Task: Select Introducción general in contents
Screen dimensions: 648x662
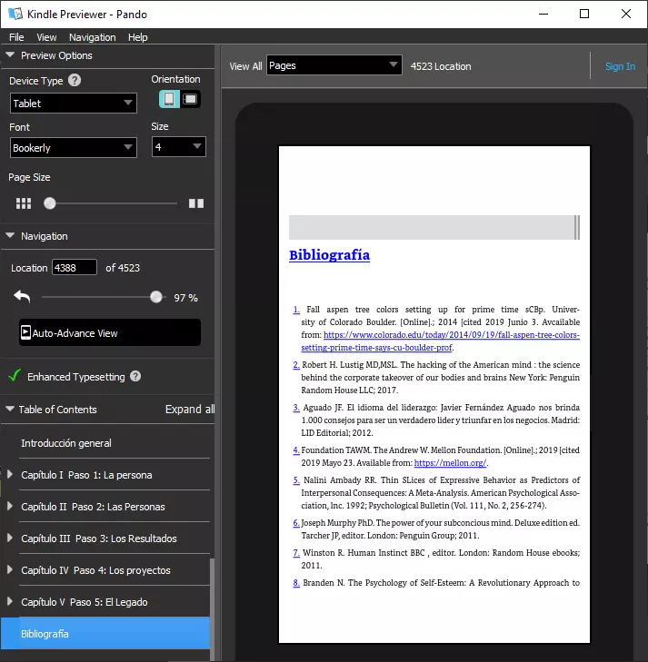Action: [66, 443]
